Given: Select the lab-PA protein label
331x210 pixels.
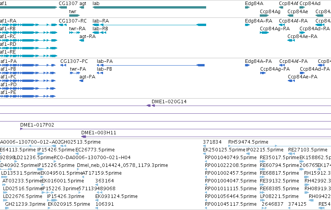Looking at the screenshot, I should [x=105, y=61].
